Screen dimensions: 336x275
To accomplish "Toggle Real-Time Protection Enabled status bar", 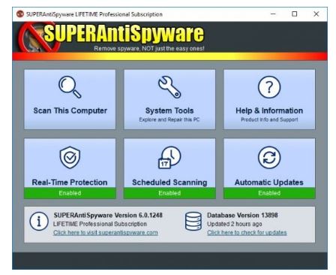I will click(x=70, y=193).
